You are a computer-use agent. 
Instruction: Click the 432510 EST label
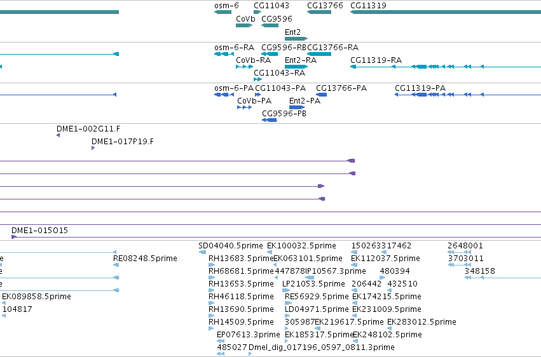[x=402, y=284]
